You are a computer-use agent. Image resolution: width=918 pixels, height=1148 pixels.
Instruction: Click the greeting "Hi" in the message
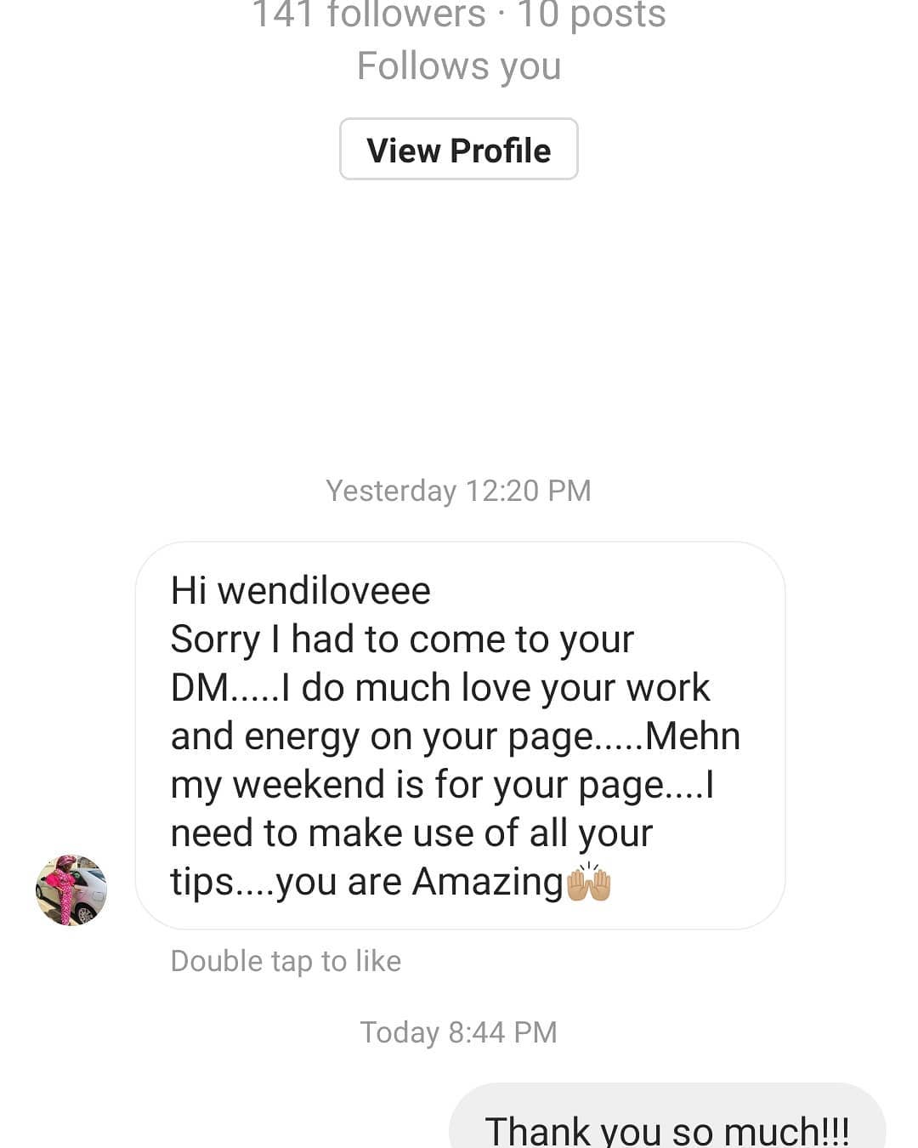[x=189, y=590]
